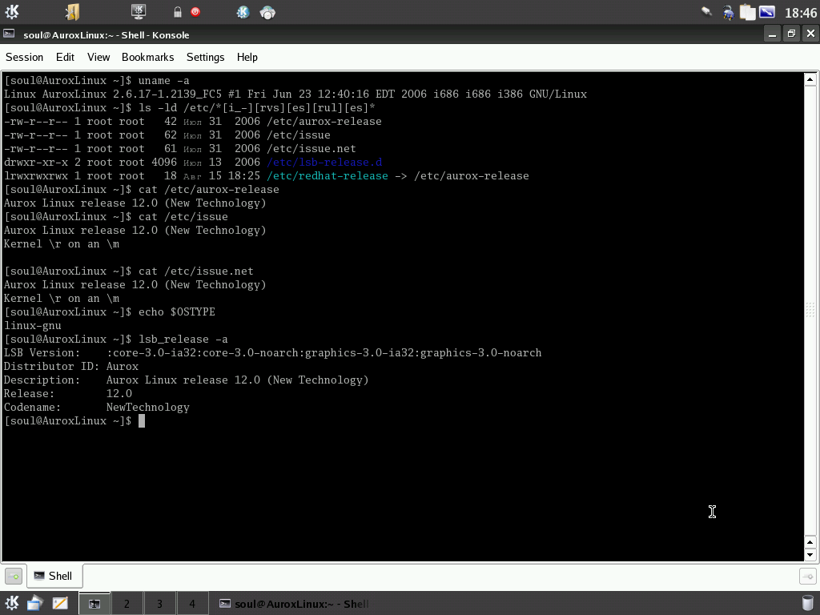Click the 18:46 clock
Screen dimensions: 820x615
tap(800, 13)
